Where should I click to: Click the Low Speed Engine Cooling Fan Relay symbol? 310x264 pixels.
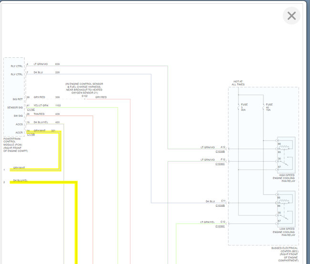click(x=286, y=206)
